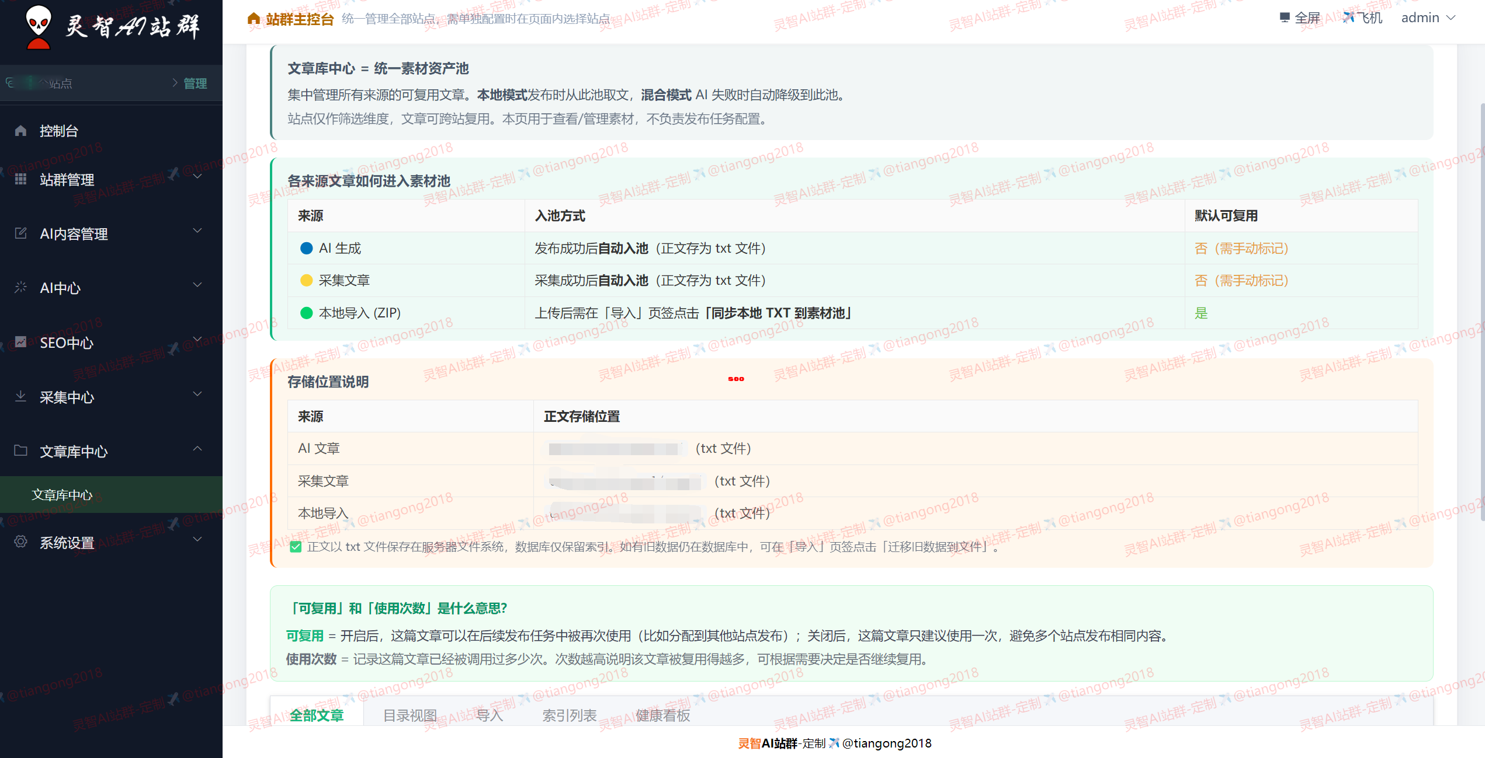
Task: Click the grid icon for 站群管理
Action: click(20, 179)
